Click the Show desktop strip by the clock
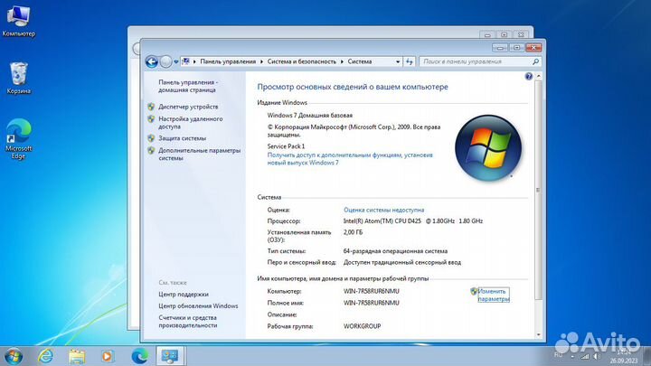 point(646,356)
